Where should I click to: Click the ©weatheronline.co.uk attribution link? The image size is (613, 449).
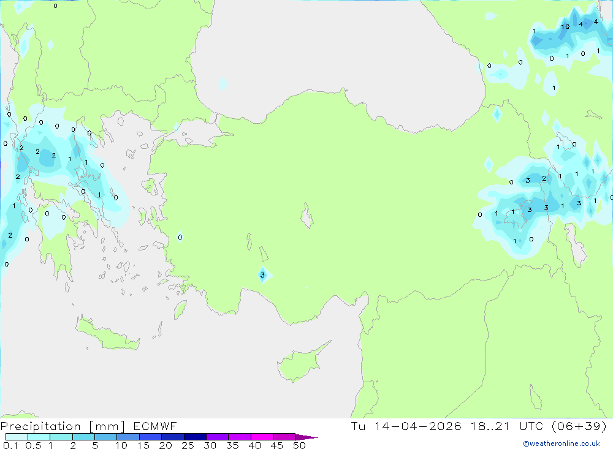(x=561, y=443)
